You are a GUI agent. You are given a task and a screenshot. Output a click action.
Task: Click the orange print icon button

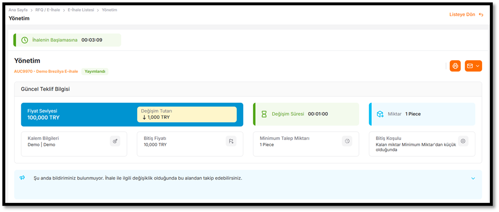tap(455, 66)
